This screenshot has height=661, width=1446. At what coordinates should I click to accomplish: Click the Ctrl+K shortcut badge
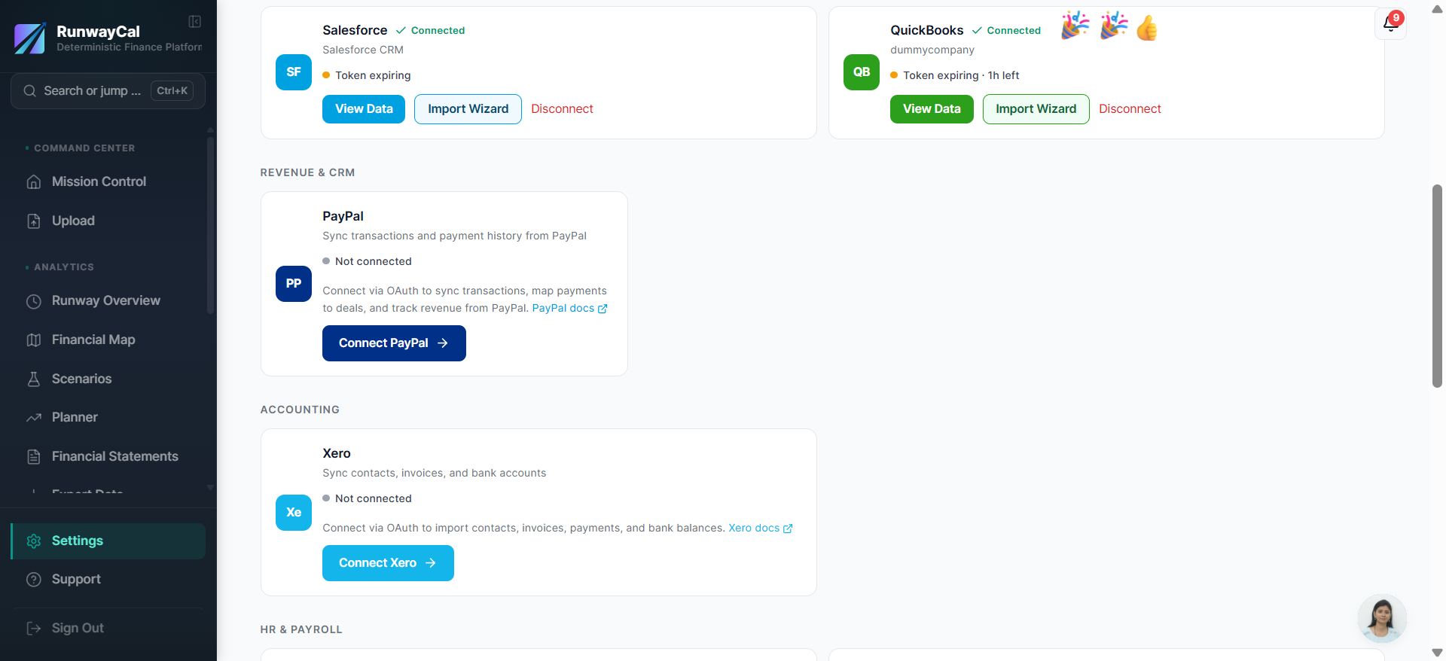(172, 91)
